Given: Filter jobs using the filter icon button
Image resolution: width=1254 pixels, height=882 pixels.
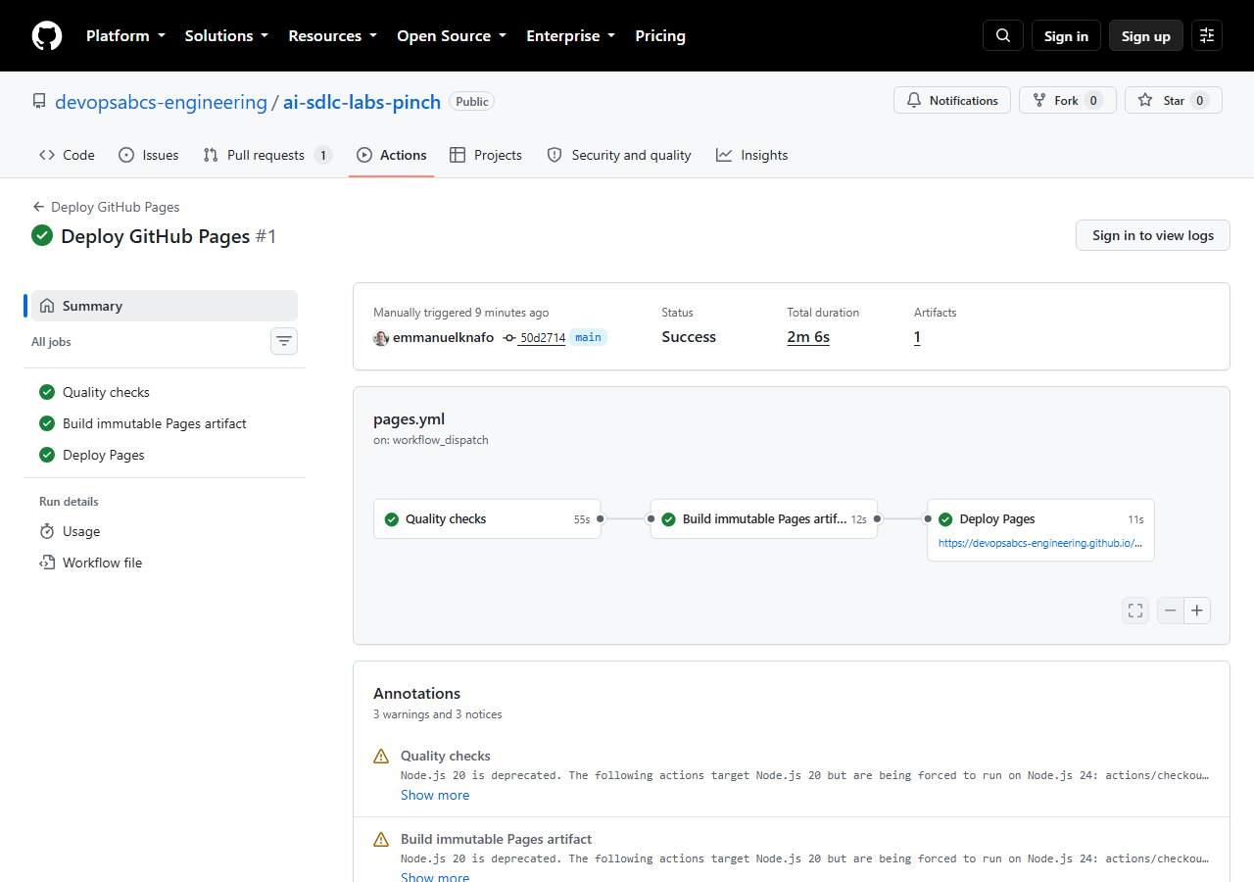Looking at the screenshot, I should point(284,341).
